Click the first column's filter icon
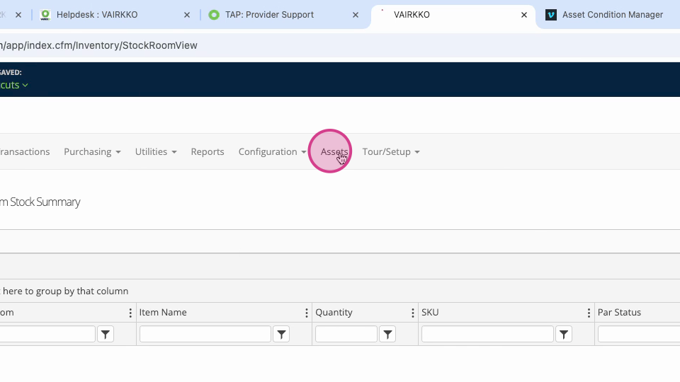This screenshot has width=680, height=382. (106, 334)
